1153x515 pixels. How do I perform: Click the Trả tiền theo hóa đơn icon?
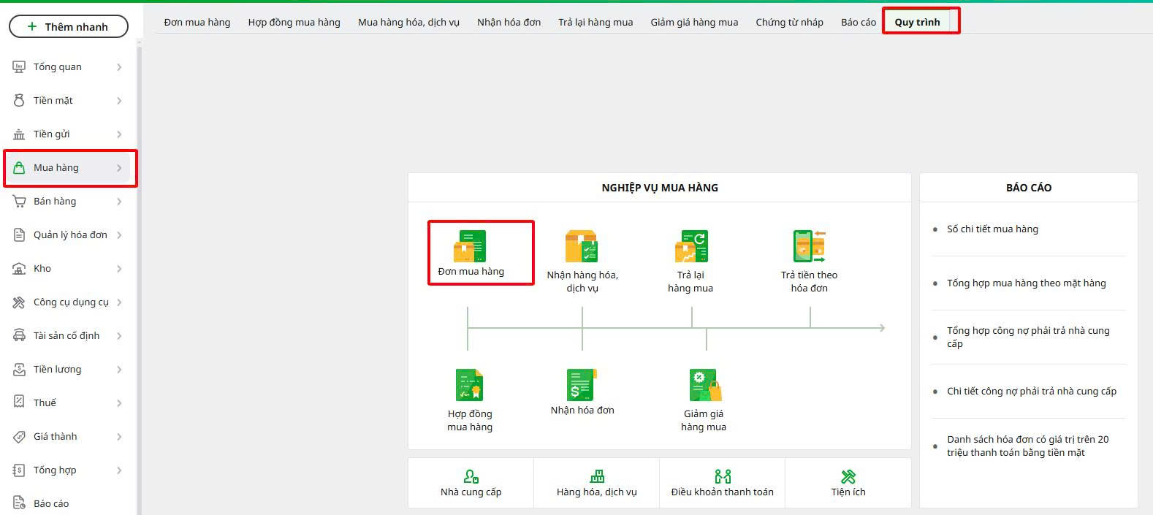click(809, 247)
